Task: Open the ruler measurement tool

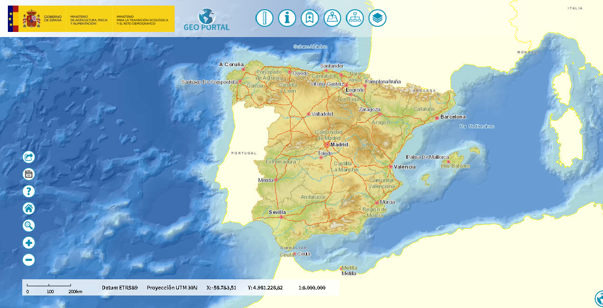Action: [264, 19]
